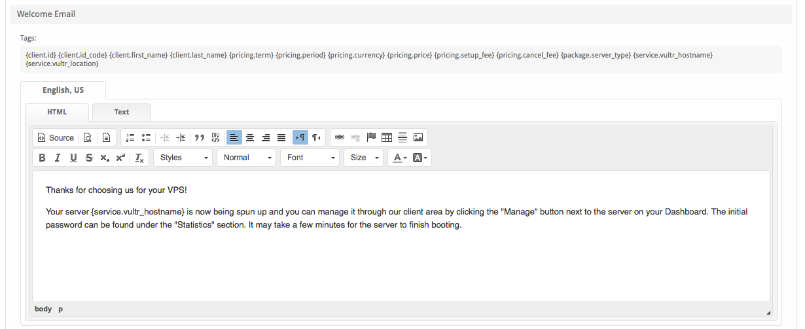
Task: Insert a table into the email
Action: tap(387, 137)
